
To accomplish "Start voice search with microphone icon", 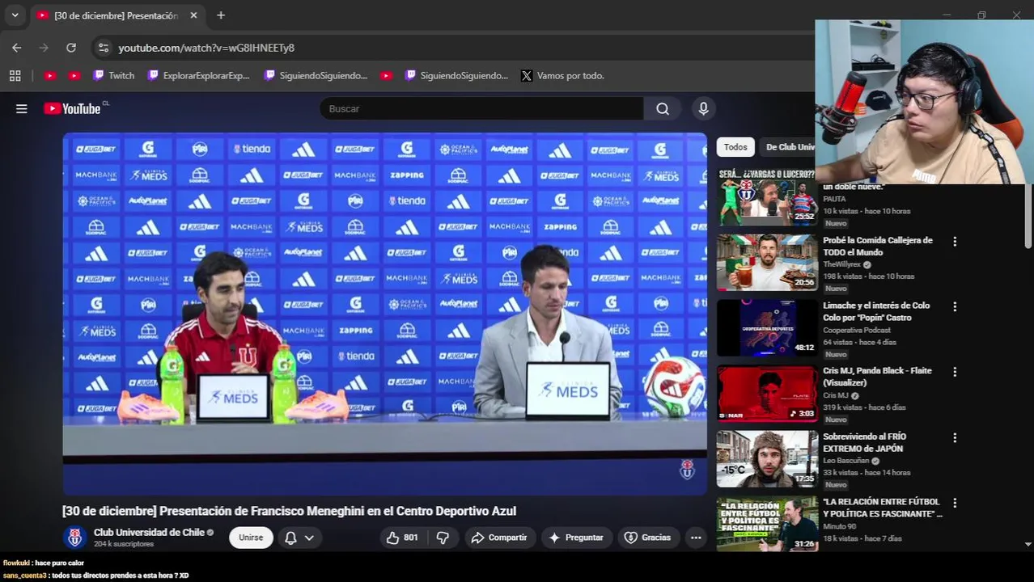I will (x=703, y=108).
